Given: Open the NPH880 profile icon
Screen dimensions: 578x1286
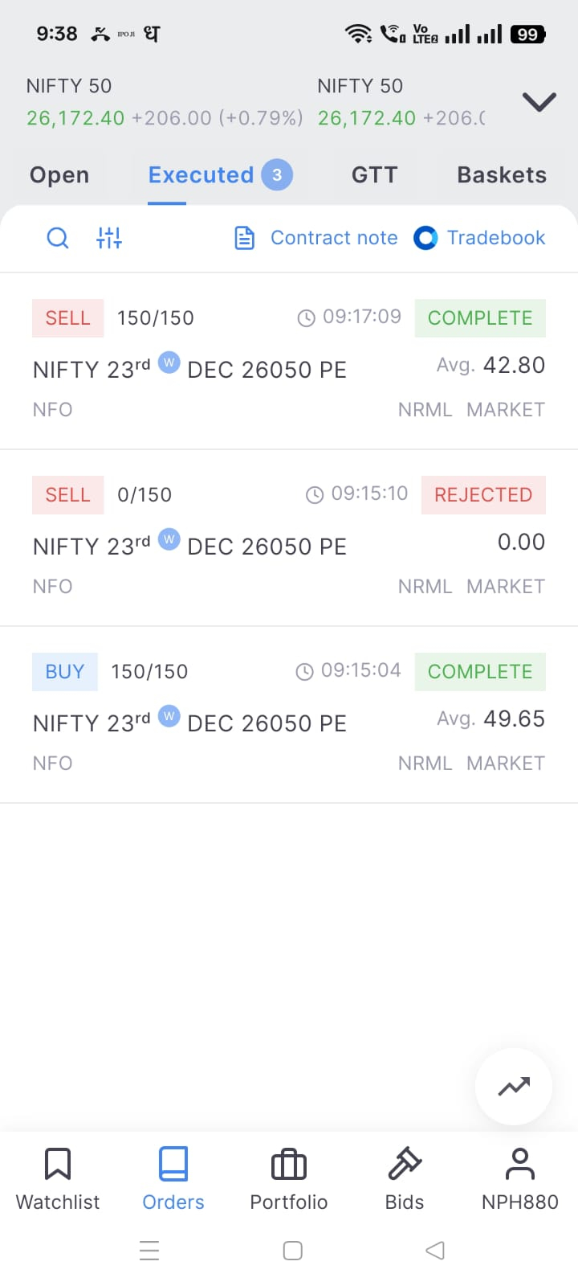Looking at the screenshot, I should tap(520, 1164).
